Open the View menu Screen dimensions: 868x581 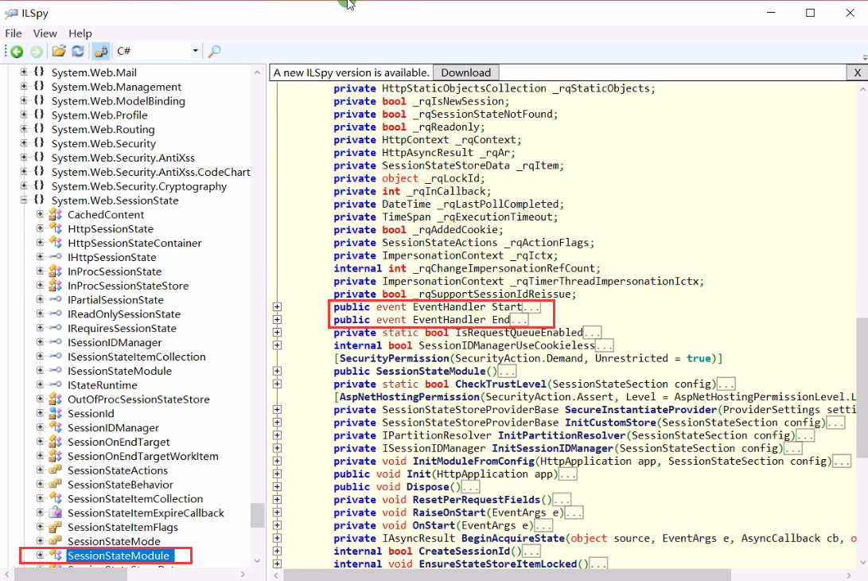45,33
